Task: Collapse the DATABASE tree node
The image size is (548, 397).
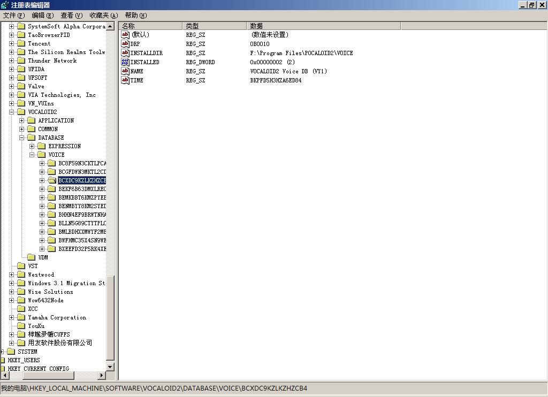Action: [21, 138]
